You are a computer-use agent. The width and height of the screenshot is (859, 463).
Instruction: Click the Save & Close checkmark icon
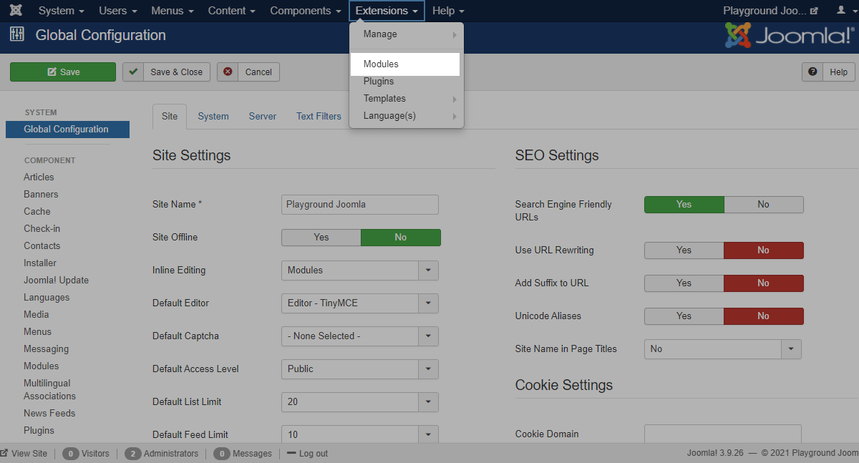pyautogui.click(x=133, y=72)
